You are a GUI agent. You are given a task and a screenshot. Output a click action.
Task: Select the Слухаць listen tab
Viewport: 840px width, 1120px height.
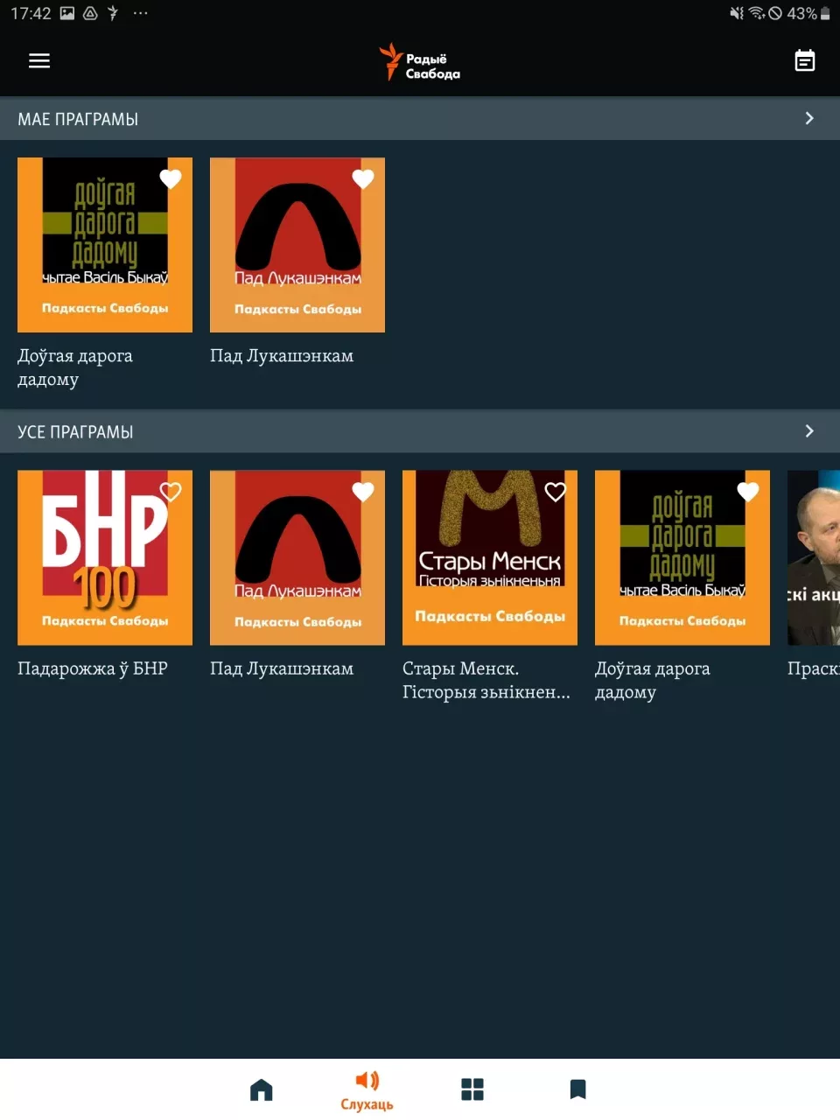[367, 1090]
